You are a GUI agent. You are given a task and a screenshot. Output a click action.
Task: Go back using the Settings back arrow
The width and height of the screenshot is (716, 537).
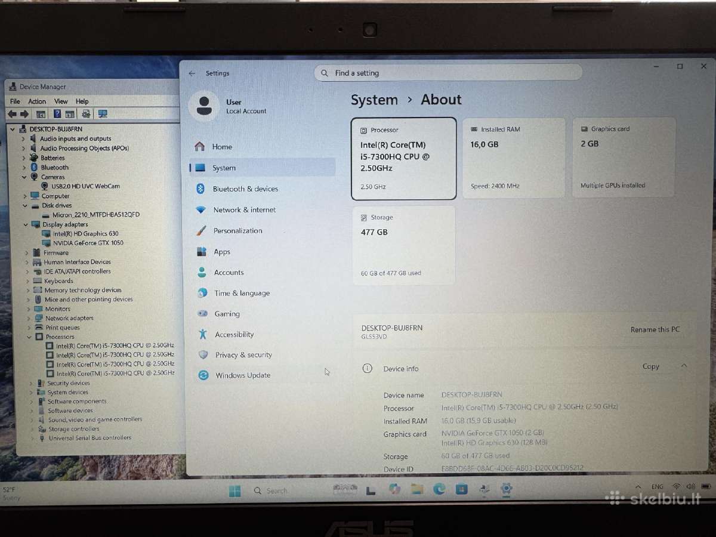(x=192, y=73)
